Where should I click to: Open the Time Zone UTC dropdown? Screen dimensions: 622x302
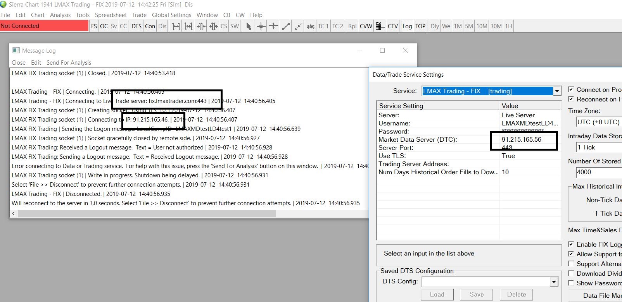pyautogui.click(x=599, y=122)
